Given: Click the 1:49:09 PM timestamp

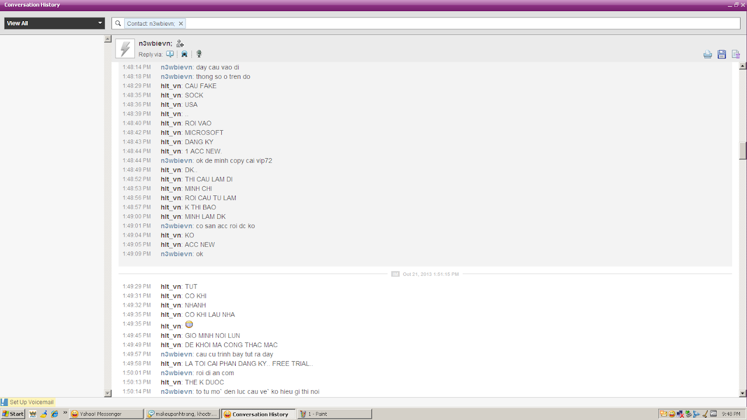Looking at the screenshot, I should click(x=137, y=254).
